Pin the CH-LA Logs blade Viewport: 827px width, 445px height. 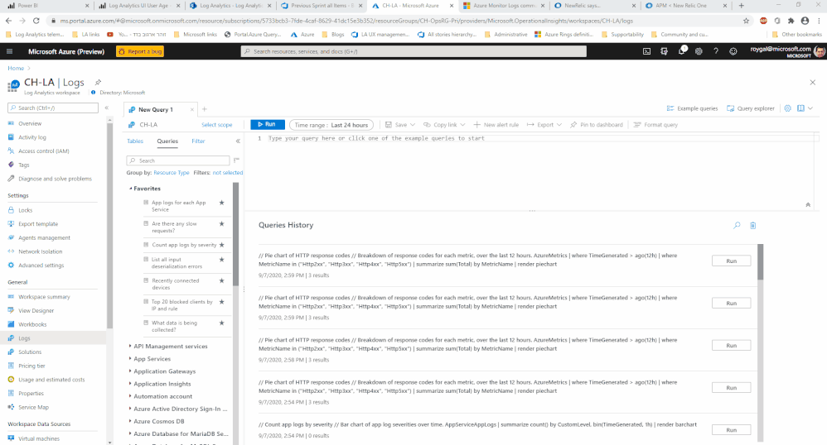(x=98, y=82)
